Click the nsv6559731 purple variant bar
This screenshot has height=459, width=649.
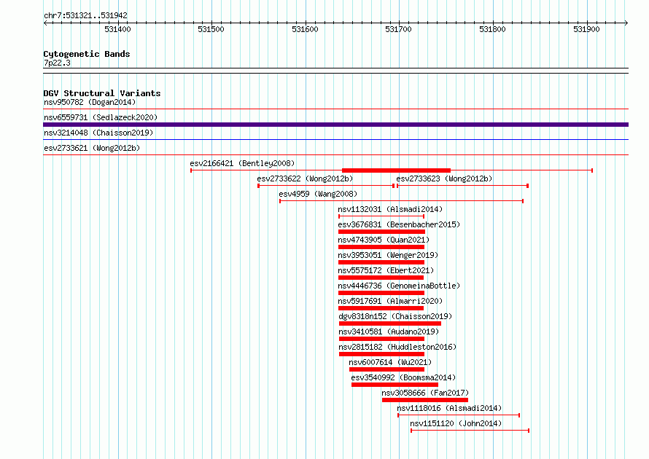[335, 125]
